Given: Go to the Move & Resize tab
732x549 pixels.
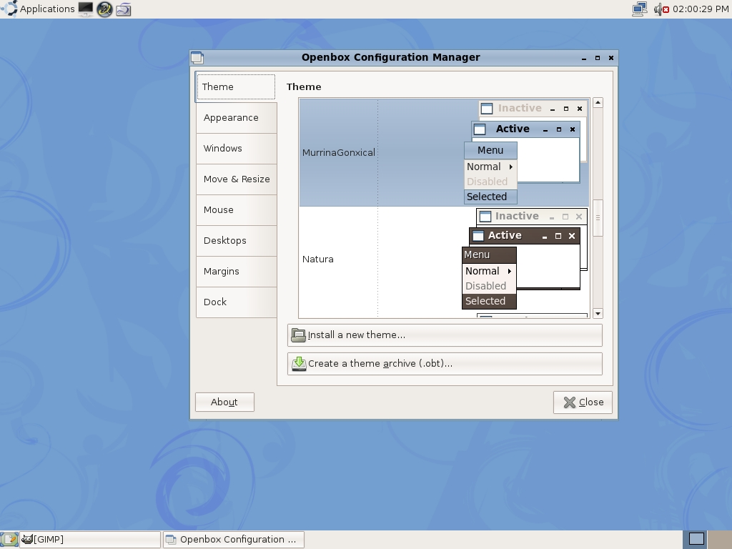Looking at the screenshot, I should tap(236, 179).
